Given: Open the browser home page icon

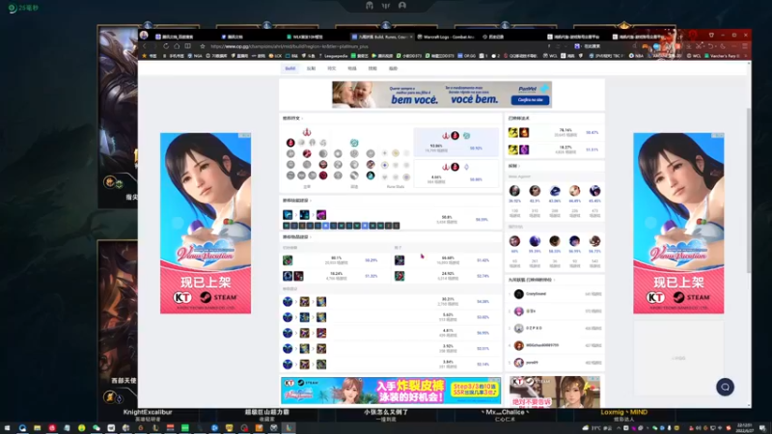Looking at the screenshot, I should coord(177,46).
